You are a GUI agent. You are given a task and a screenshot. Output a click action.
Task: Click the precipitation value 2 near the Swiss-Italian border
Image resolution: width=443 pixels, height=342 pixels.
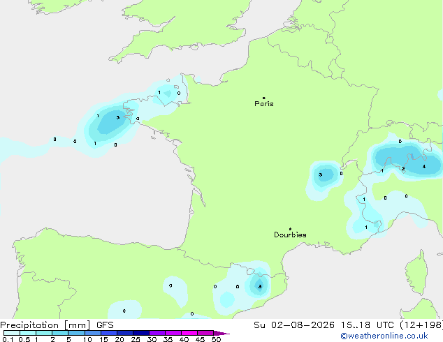pyautogui.click(x=403, y=169)
